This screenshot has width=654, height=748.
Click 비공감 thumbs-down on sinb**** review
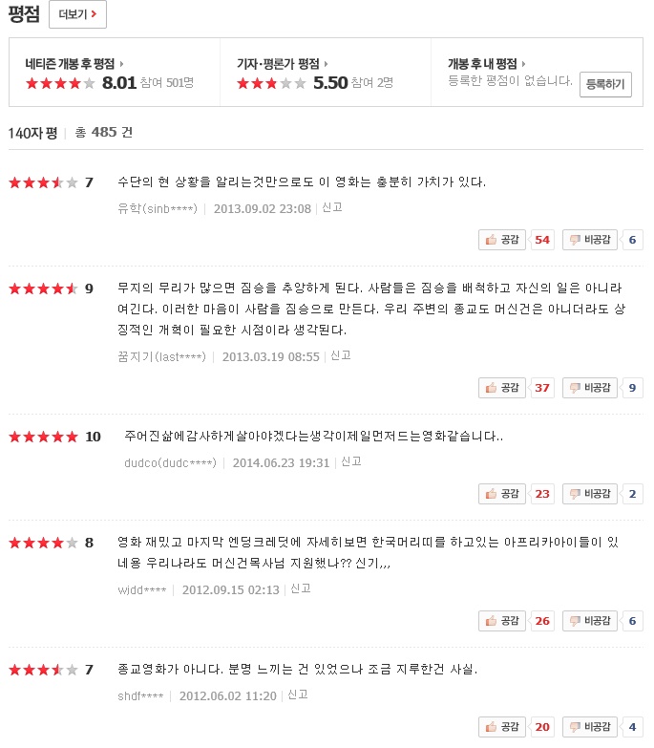590,240
